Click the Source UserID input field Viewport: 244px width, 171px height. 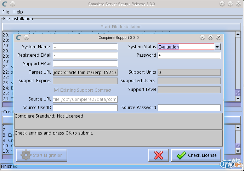coord(85,108)
